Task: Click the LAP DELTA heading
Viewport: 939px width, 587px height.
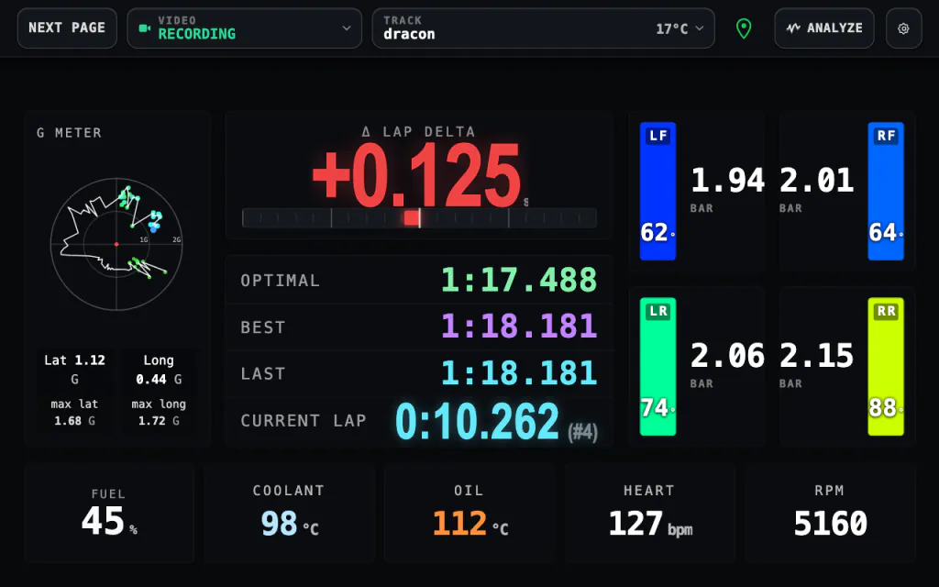Action: pos(418,132)
